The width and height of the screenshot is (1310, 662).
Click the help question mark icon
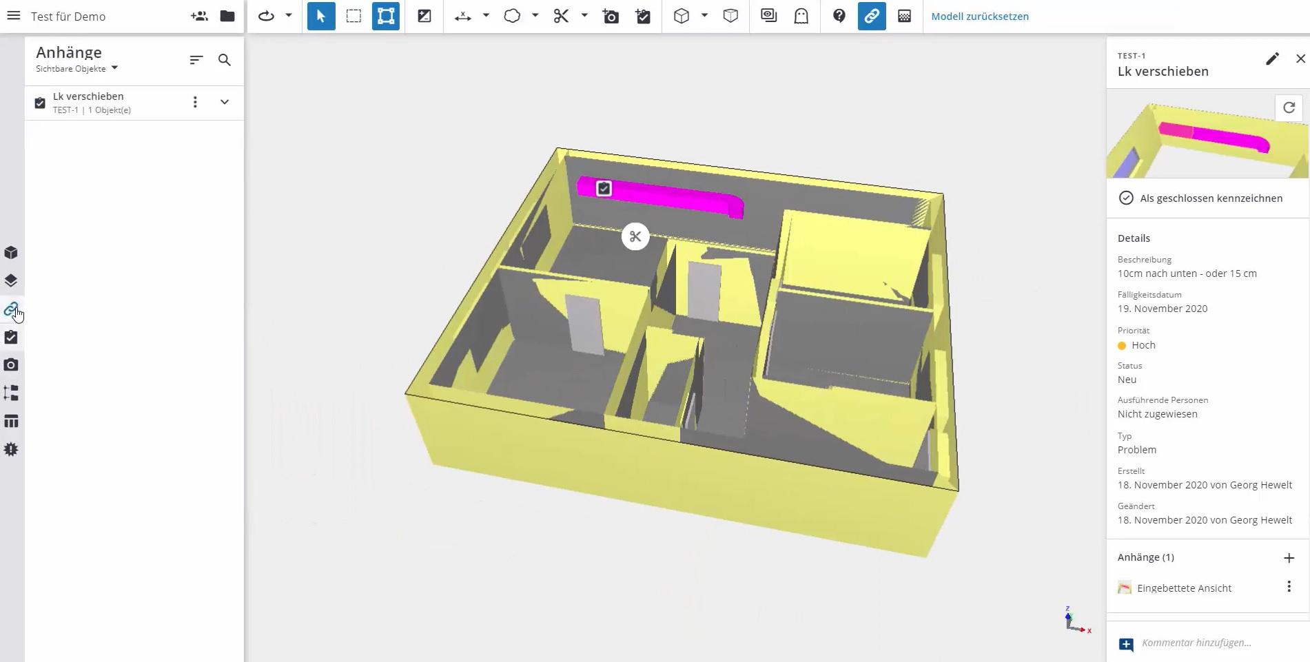pos(839,16)
